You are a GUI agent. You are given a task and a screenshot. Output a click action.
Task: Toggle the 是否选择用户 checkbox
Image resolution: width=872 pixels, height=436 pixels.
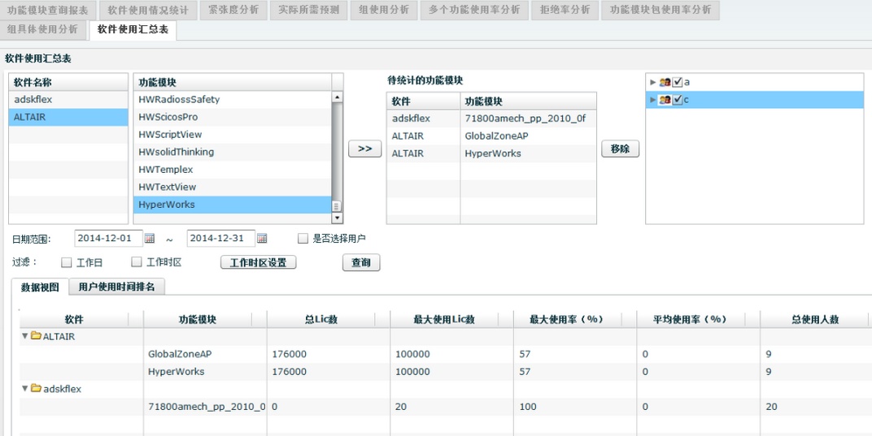point(303,239)
